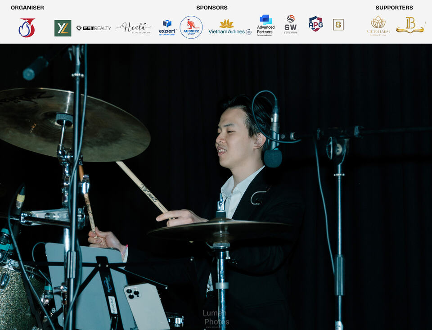Image resolution: width=432 pixels, height=330 pixels.
Task: Select the APG shield logo
Action: 316,24
